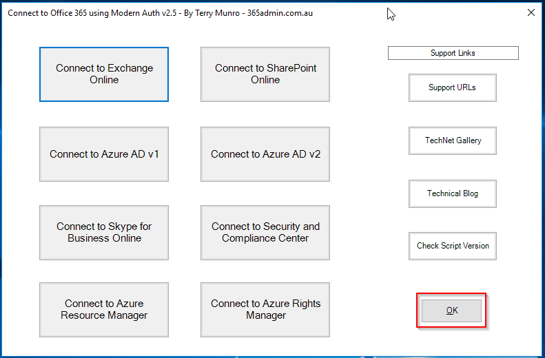Screen dimensions: 545x358
Task: Choose Connect to Azure AD v2
Action: pyautogui.click(x=265, y=154)
